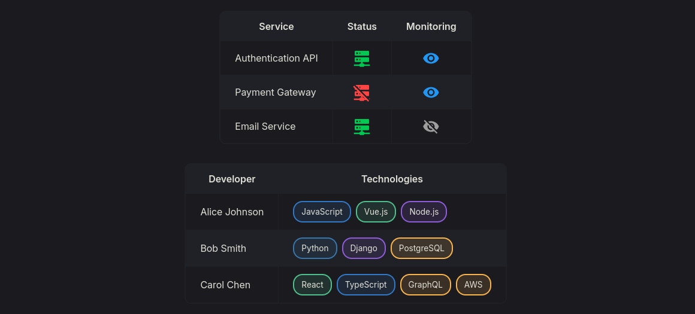This screenshot has width=695, height=314.
Task: Click the Monitoring column header
Action: tap(431, 26)
